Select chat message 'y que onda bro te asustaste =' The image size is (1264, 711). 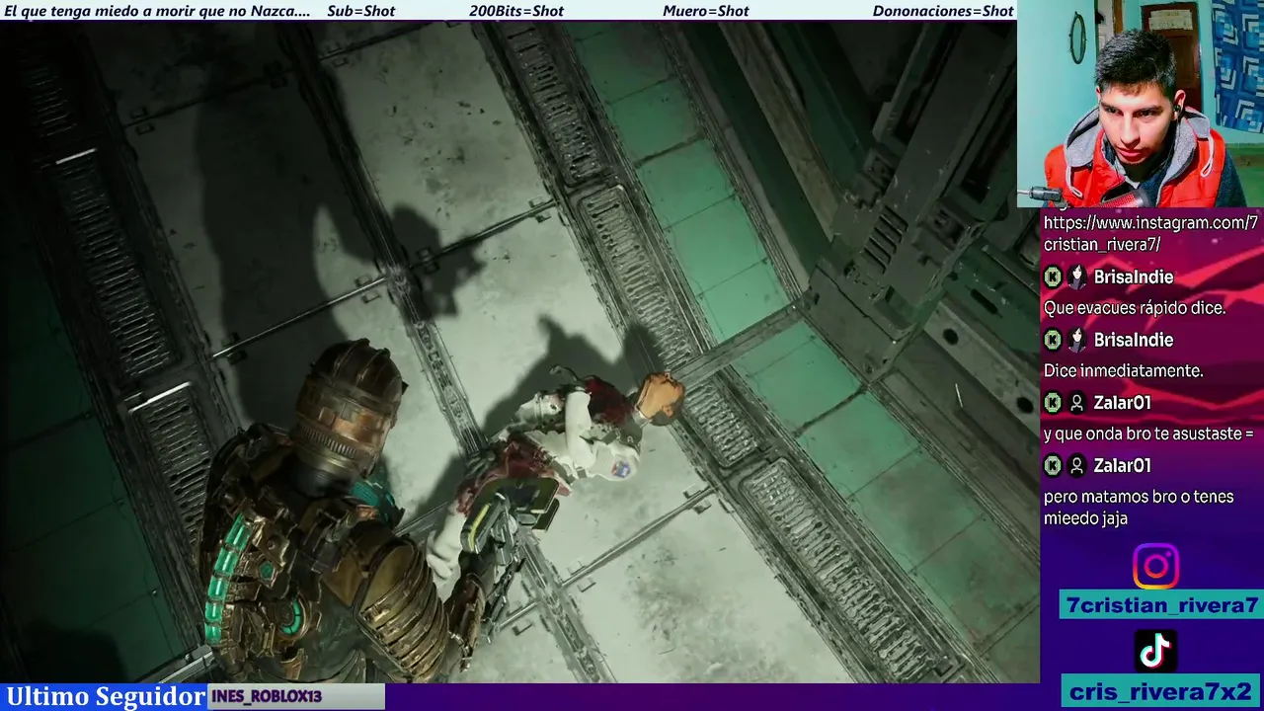tap(1148, 434)
